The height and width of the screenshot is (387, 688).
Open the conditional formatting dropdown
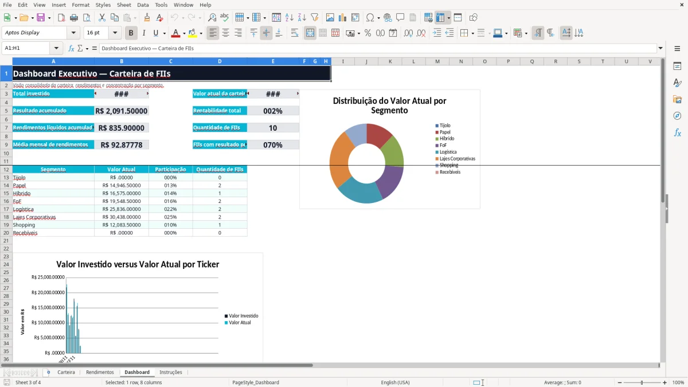(526, 33)
